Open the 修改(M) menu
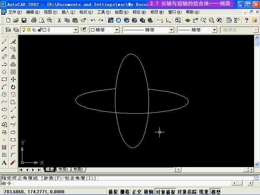Image resolution: width=260 pixels, height=195 pixels. pyautogui.click(x=157, y=12)
